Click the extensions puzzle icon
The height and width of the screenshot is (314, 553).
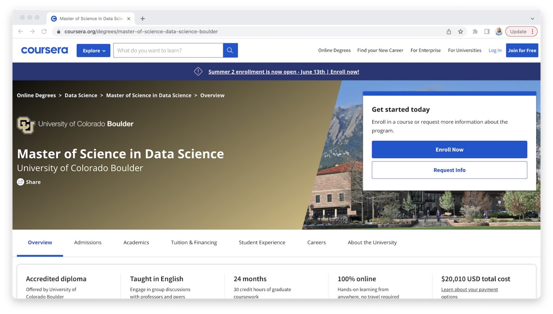[x=475, y=31]
